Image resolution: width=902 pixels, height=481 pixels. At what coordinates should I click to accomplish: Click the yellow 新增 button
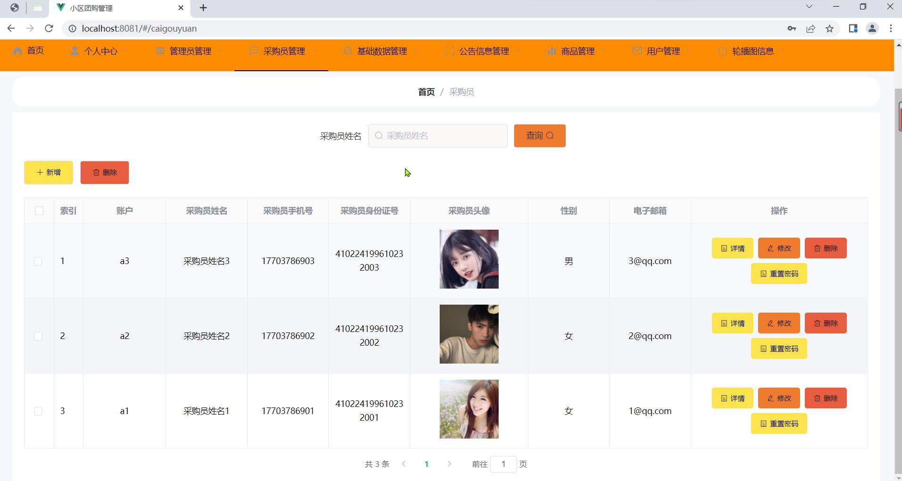pyautogui.click(x=49, y=173)
